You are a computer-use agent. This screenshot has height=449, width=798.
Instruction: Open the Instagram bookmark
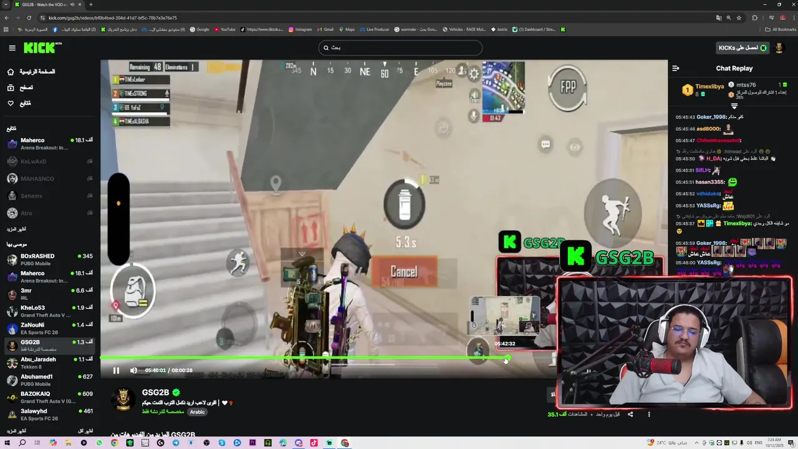pyautogui.click(x=300, y=29)
